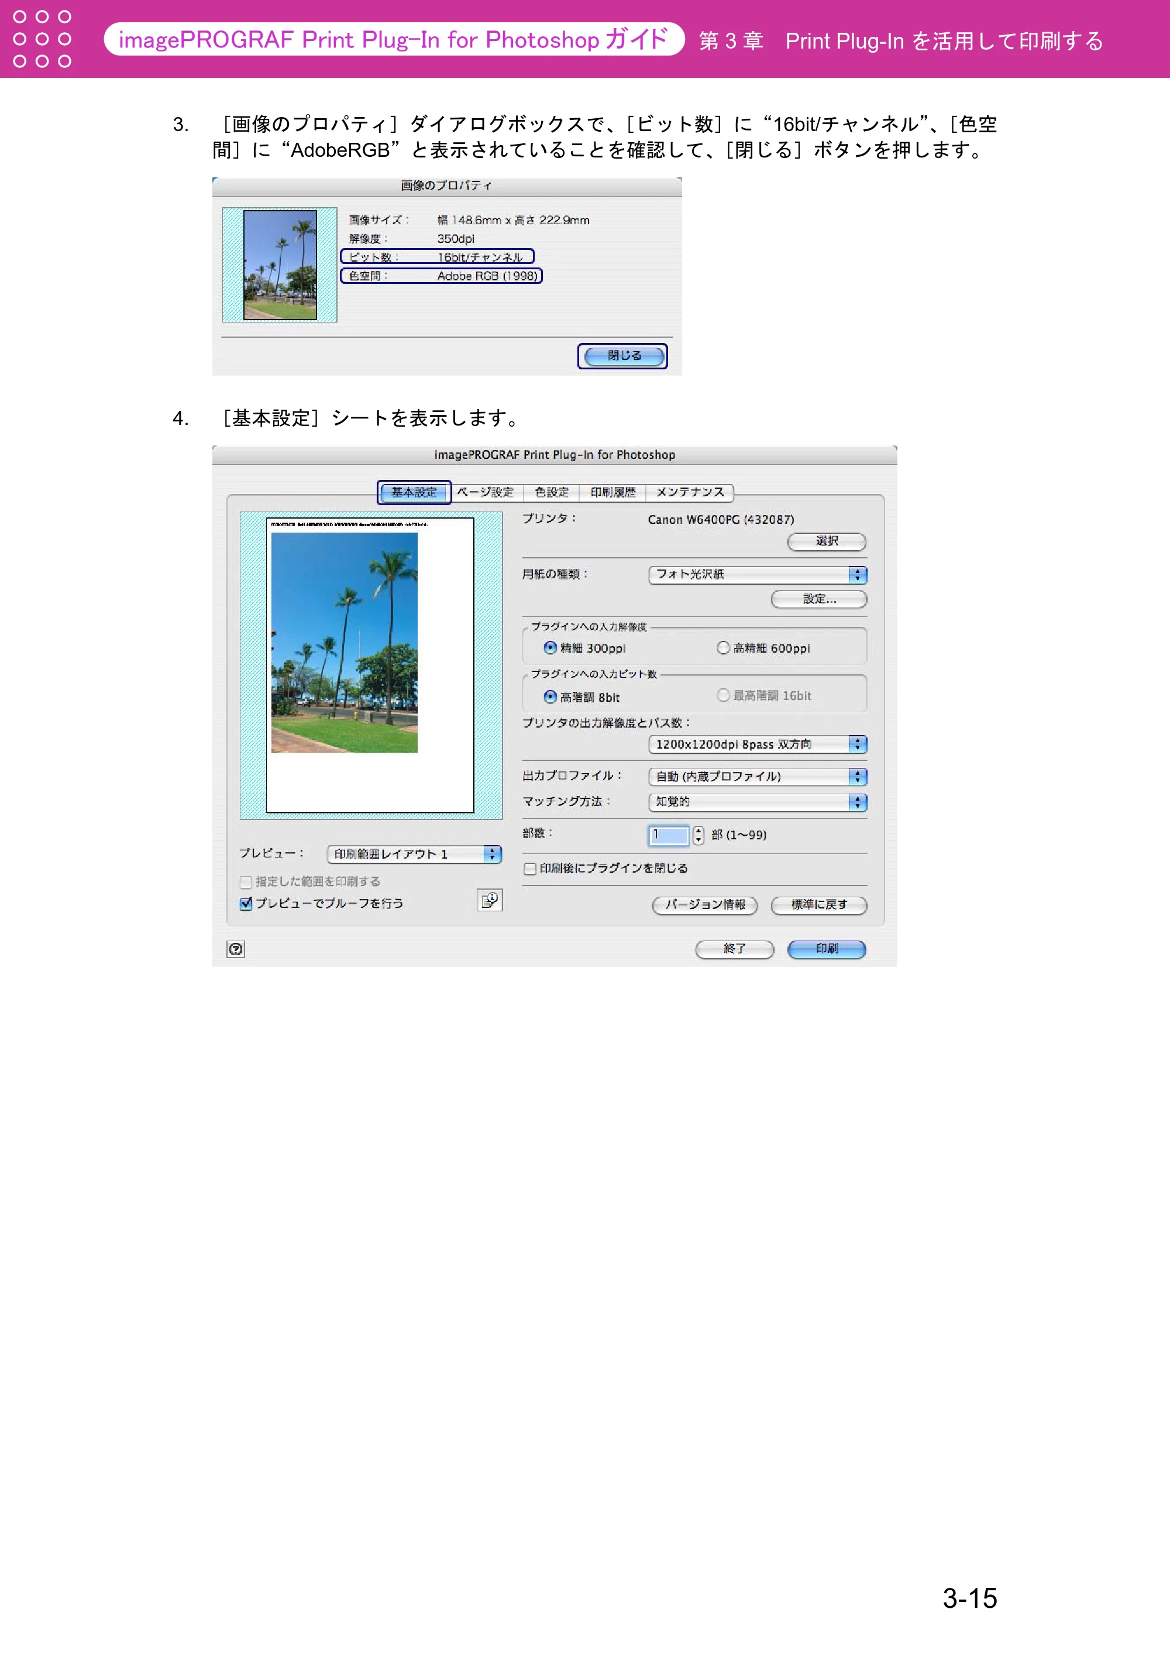
Task: Open the 1200x1200dpi 8pass 双方向 dropdown
Action: [758, 744]
